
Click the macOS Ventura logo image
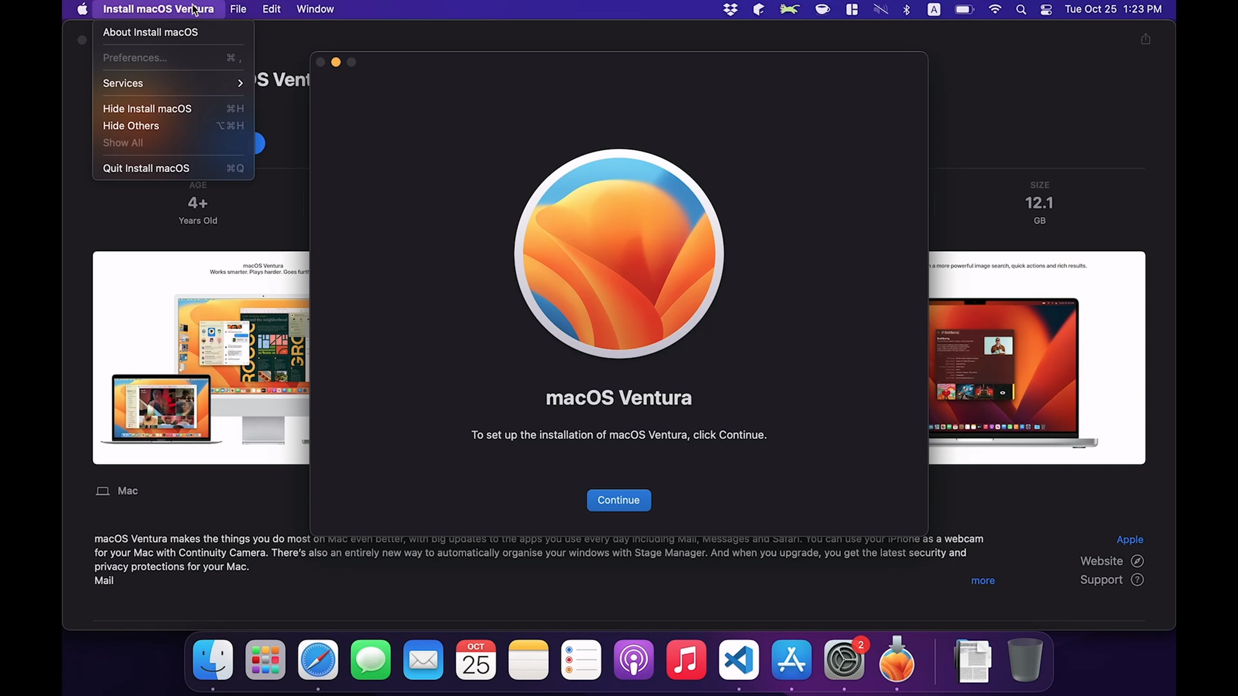point(618,254)
